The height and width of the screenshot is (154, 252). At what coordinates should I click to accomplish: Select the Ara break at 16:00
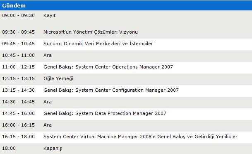point(48,125)
